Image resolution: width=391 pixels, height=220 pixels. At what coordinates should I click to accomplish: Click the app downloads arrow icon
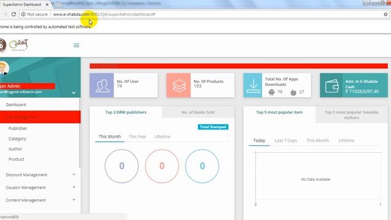253,86
